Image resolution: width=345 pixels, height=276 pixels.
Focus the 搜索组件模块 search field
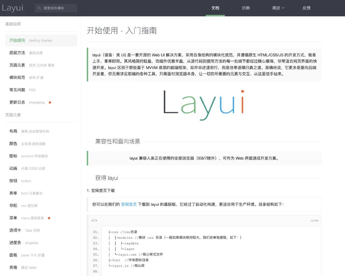pyautogui.click(x=56, y=8)
